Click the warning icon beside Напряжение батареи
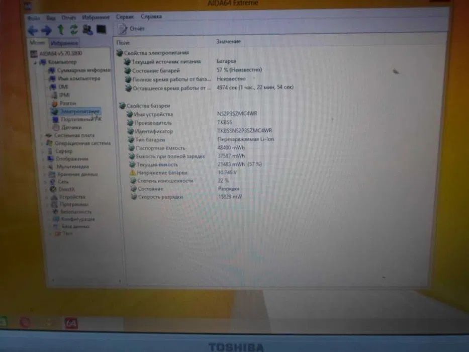The image size is (469, 352). point(133,172)
